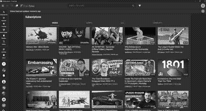Open the channel avatar with letter T
This screenshot has height=111, width=206.
[x=4, y=64]
